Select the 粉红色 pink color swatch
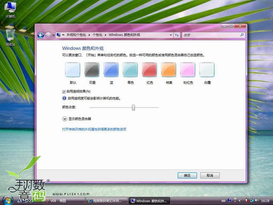 click(188, 70)
